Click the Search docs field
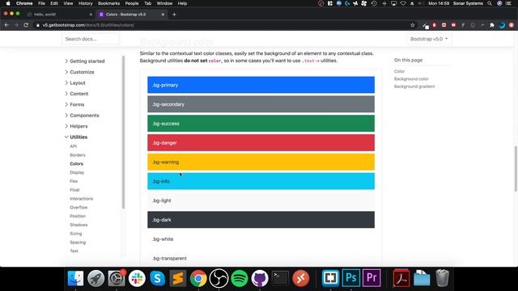 (91, 39)
